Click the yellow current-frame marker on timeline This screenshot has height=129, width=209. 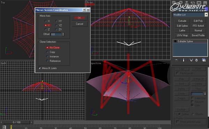point(11,127)
